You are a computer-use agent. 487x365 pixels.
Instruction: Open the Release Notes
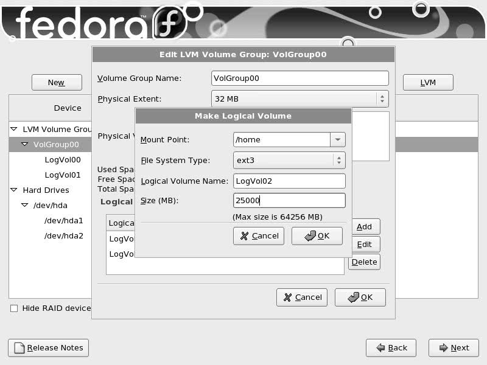coord(49,348)
